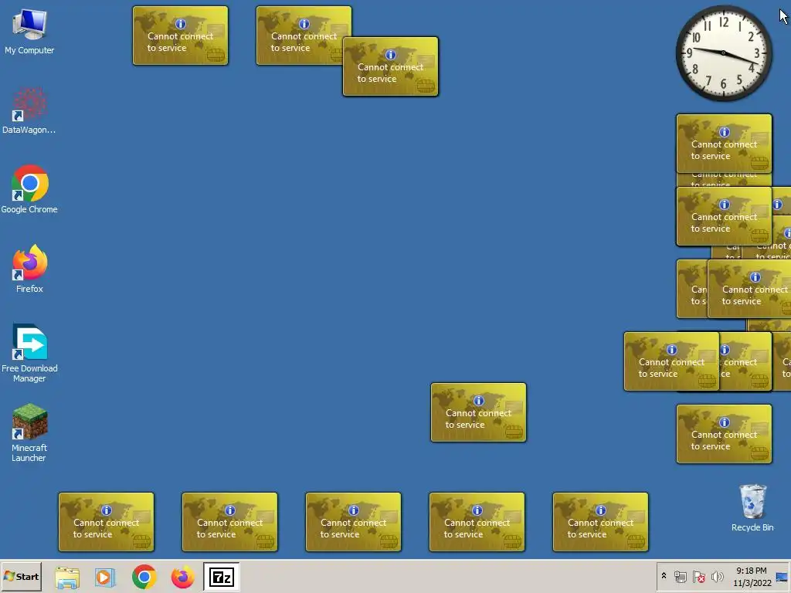Switch to 7-Zip in the taskbar
The image size is (791, 593).
(x=221, y=577)
